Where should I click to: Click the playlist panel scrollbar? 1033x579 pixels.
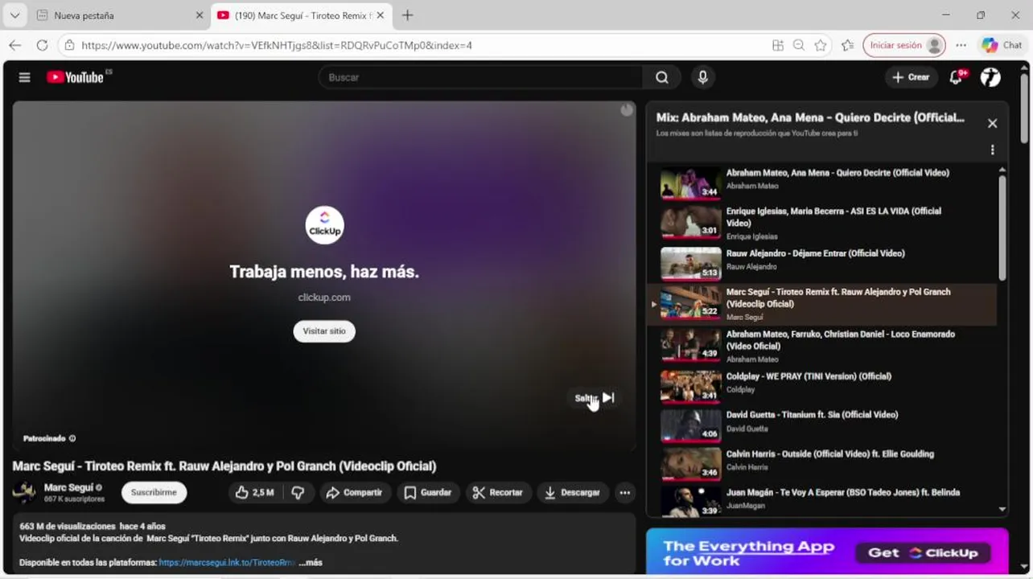(x=1002, y=228)
